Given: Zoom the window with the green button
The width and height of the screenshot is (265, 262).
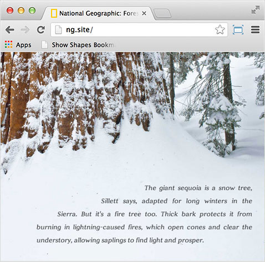Looking at the screenshot, I should pos(32,11).
